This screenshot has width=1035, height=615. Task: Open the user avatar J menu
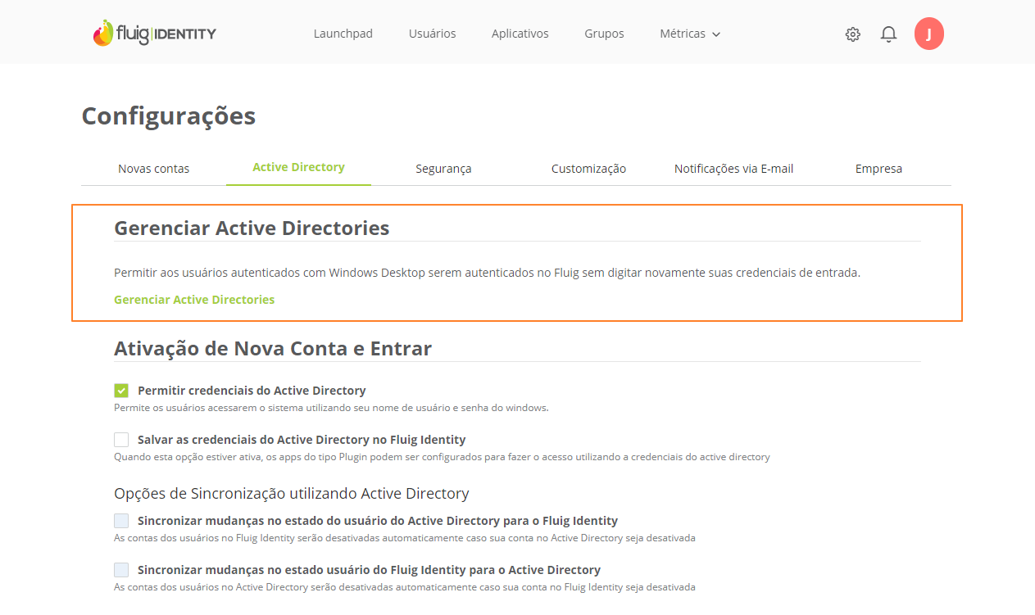coord(928,34)
